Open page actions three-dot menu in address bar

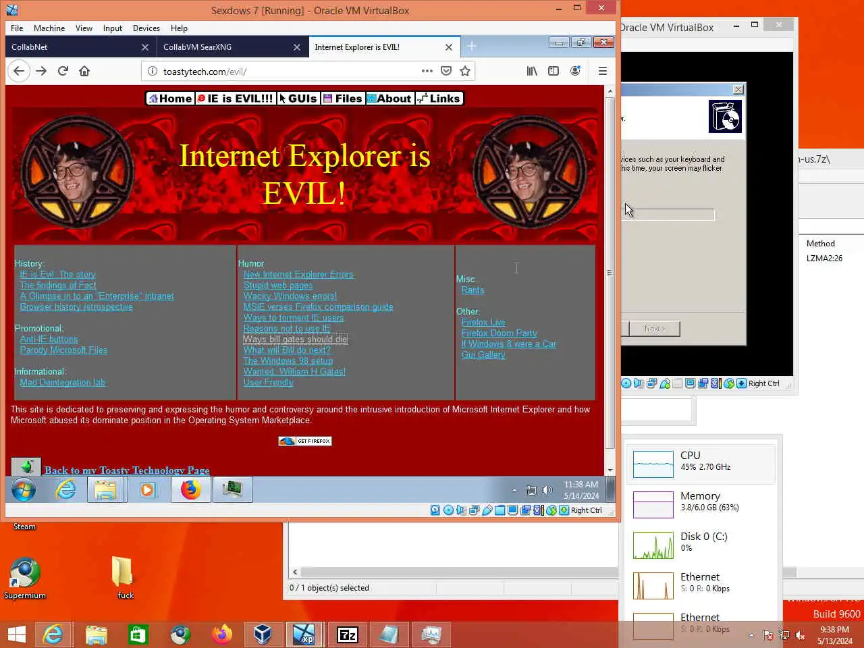(x=427, y=71)
